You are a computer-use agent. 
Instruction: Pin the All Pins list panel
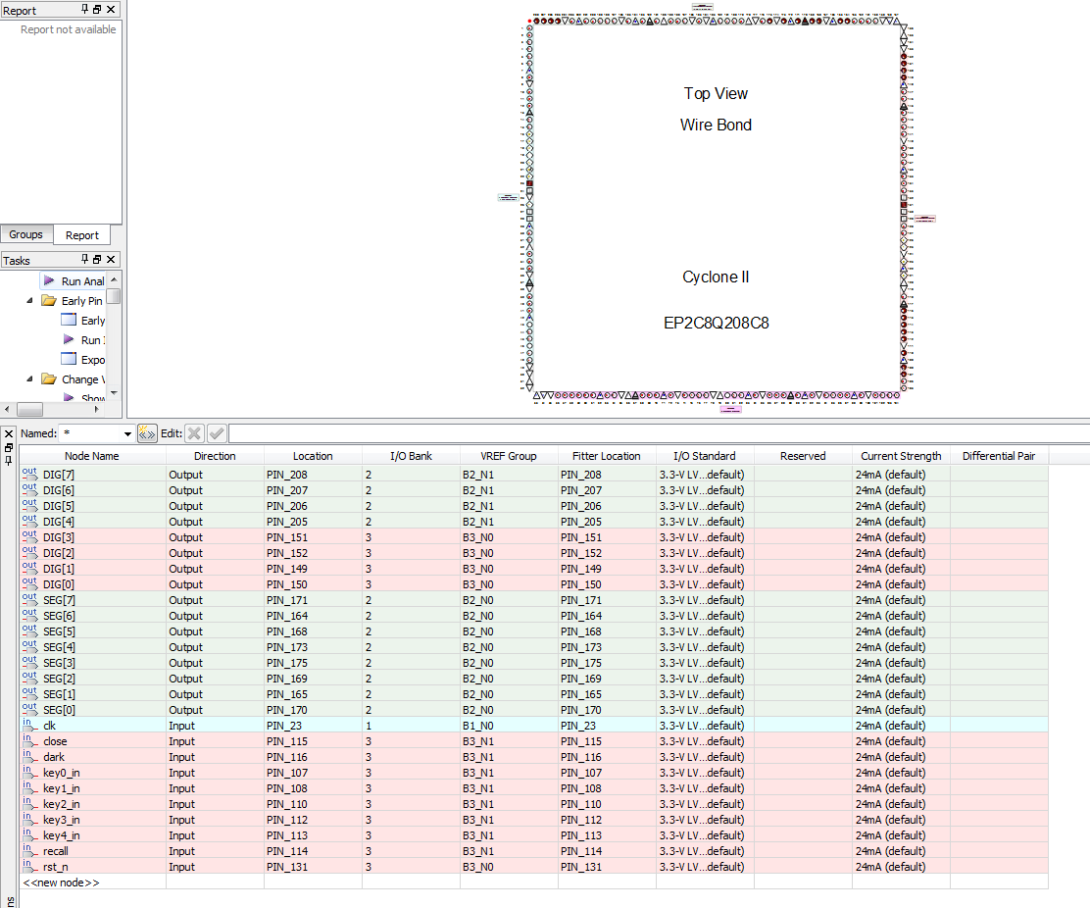(9, 460)
